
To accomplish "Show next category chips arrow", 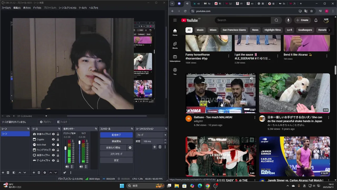I will (x=329, y=30).
